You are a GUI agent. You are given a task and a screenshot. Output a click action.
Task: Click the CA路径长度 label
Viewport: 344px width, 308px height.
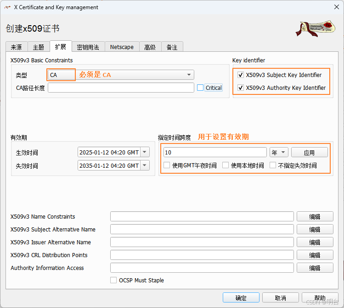[30, 88]
